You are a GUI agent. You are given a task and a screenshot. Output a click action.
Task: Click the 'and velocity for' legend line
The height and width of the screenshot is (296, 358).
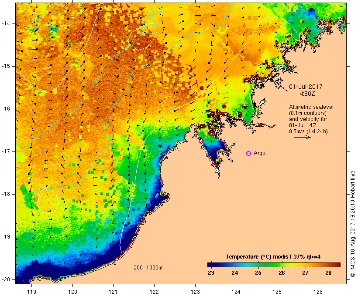pyautogui.click(x=308, y=119)
